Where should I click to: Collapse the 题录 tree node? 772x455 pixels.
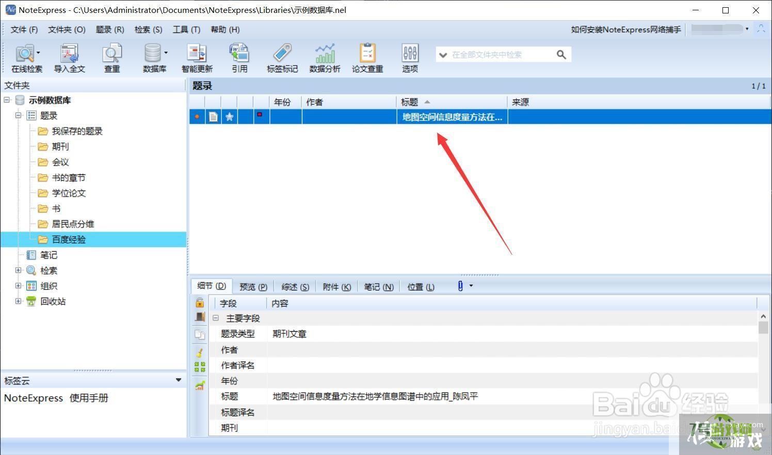18,116
